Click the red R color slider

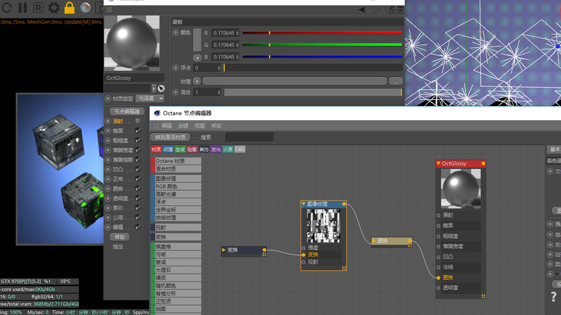(322, 33)
